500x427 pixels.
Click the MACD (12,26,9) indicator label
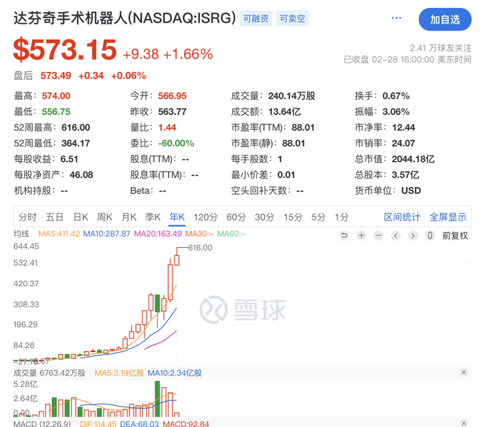pos(42,424)
